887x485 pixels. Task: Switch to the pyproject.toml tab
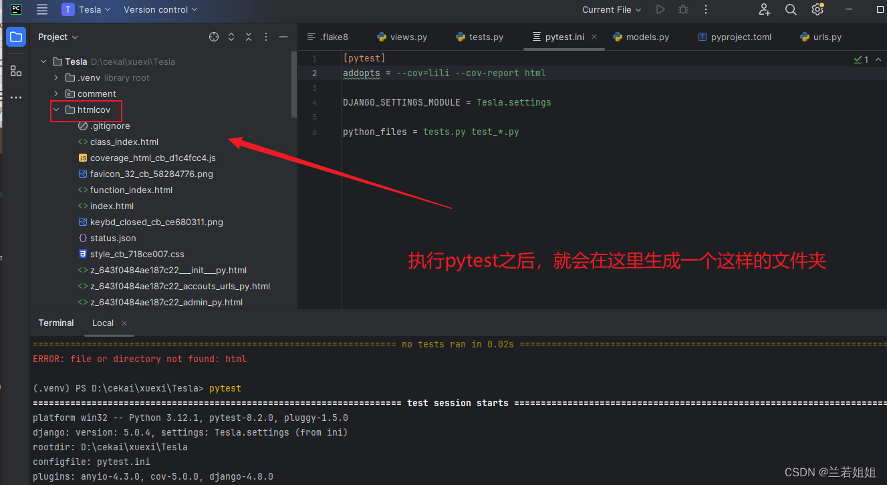click(735, 37)
